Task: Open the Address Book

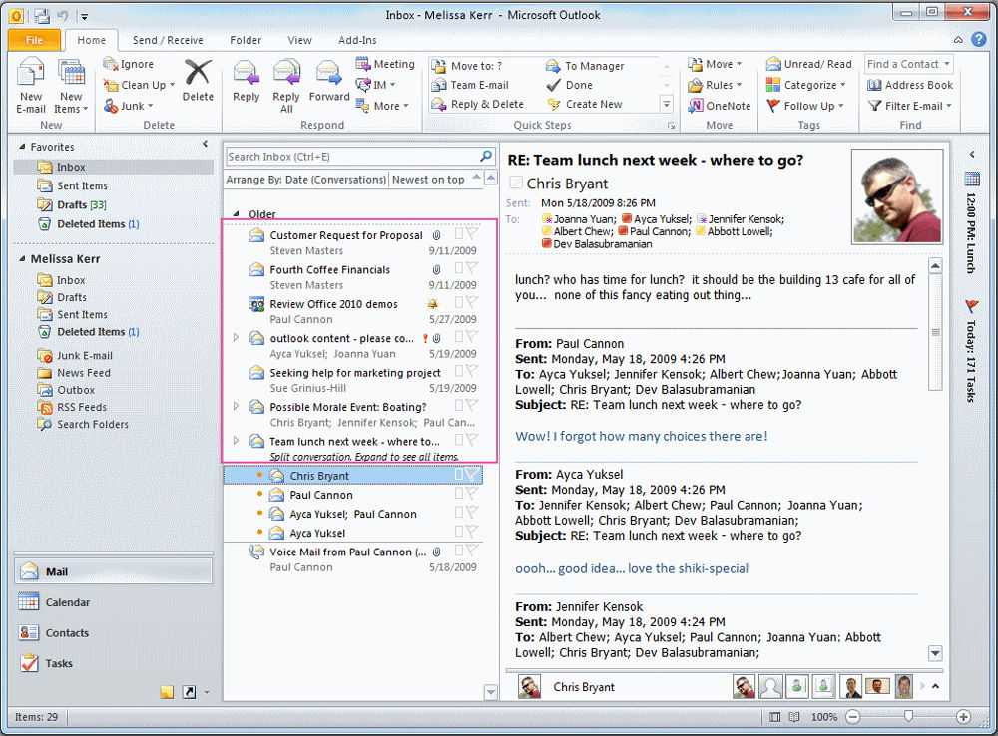Action: 909,85
